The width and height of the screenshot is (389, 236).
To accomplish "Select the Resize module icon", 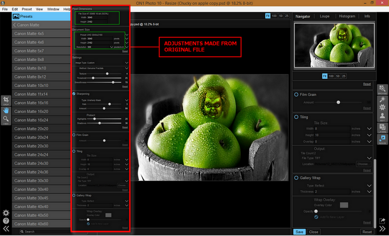I will point(382,140).
